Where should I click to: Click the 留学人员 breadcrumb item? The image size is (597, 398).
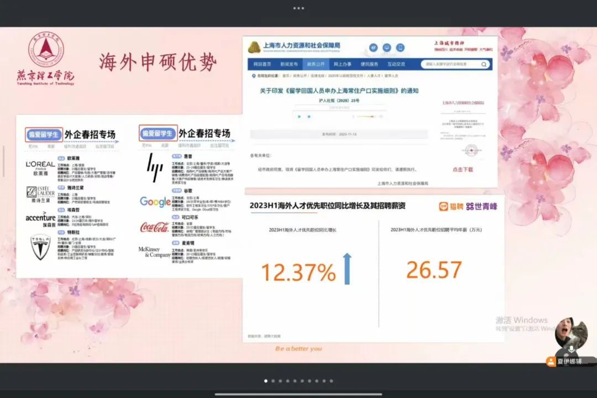pos(391,76)
